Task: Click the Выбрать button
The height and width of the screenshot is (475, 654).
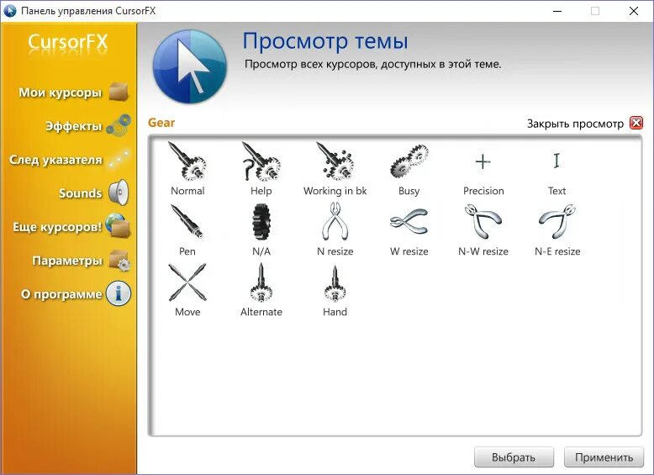Action: click(x=514, y=457)
